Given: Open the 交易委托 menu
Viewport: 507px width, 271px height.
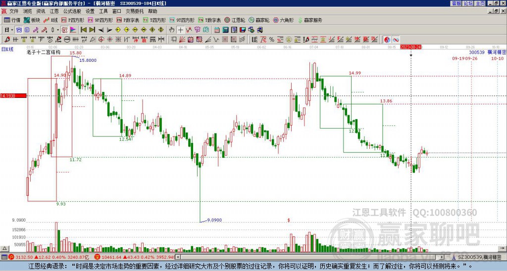Looking at the screenshot, I should pos(135,11).
